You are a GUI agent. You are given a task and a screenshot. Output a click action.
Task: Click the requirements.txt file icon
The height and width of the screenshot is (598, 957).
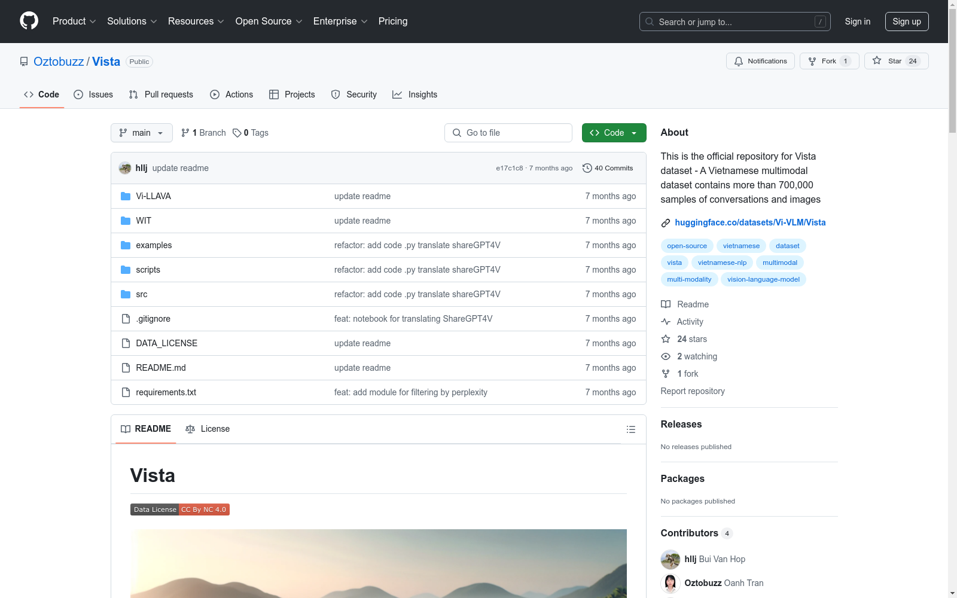tap(126, 392)
